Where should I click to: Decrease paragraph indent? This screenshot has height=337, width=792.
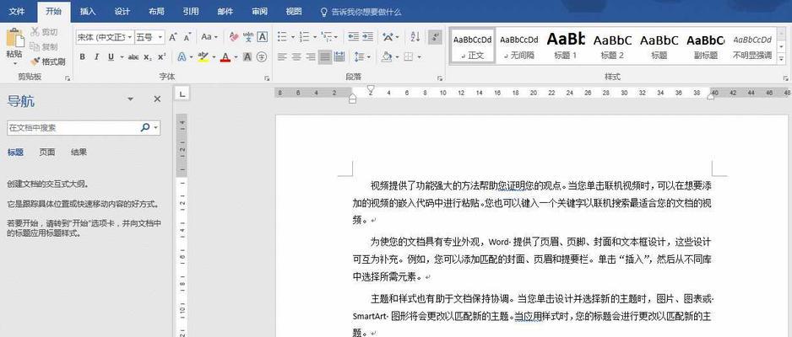point(353,37)
